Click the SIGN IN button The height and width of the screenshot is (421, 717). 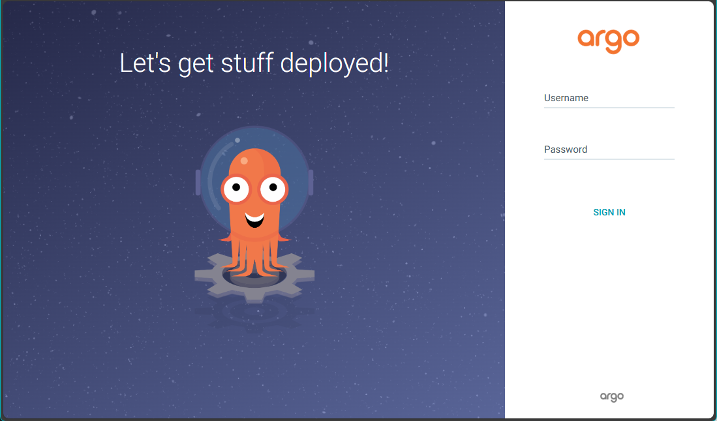(x=609, y=212)
